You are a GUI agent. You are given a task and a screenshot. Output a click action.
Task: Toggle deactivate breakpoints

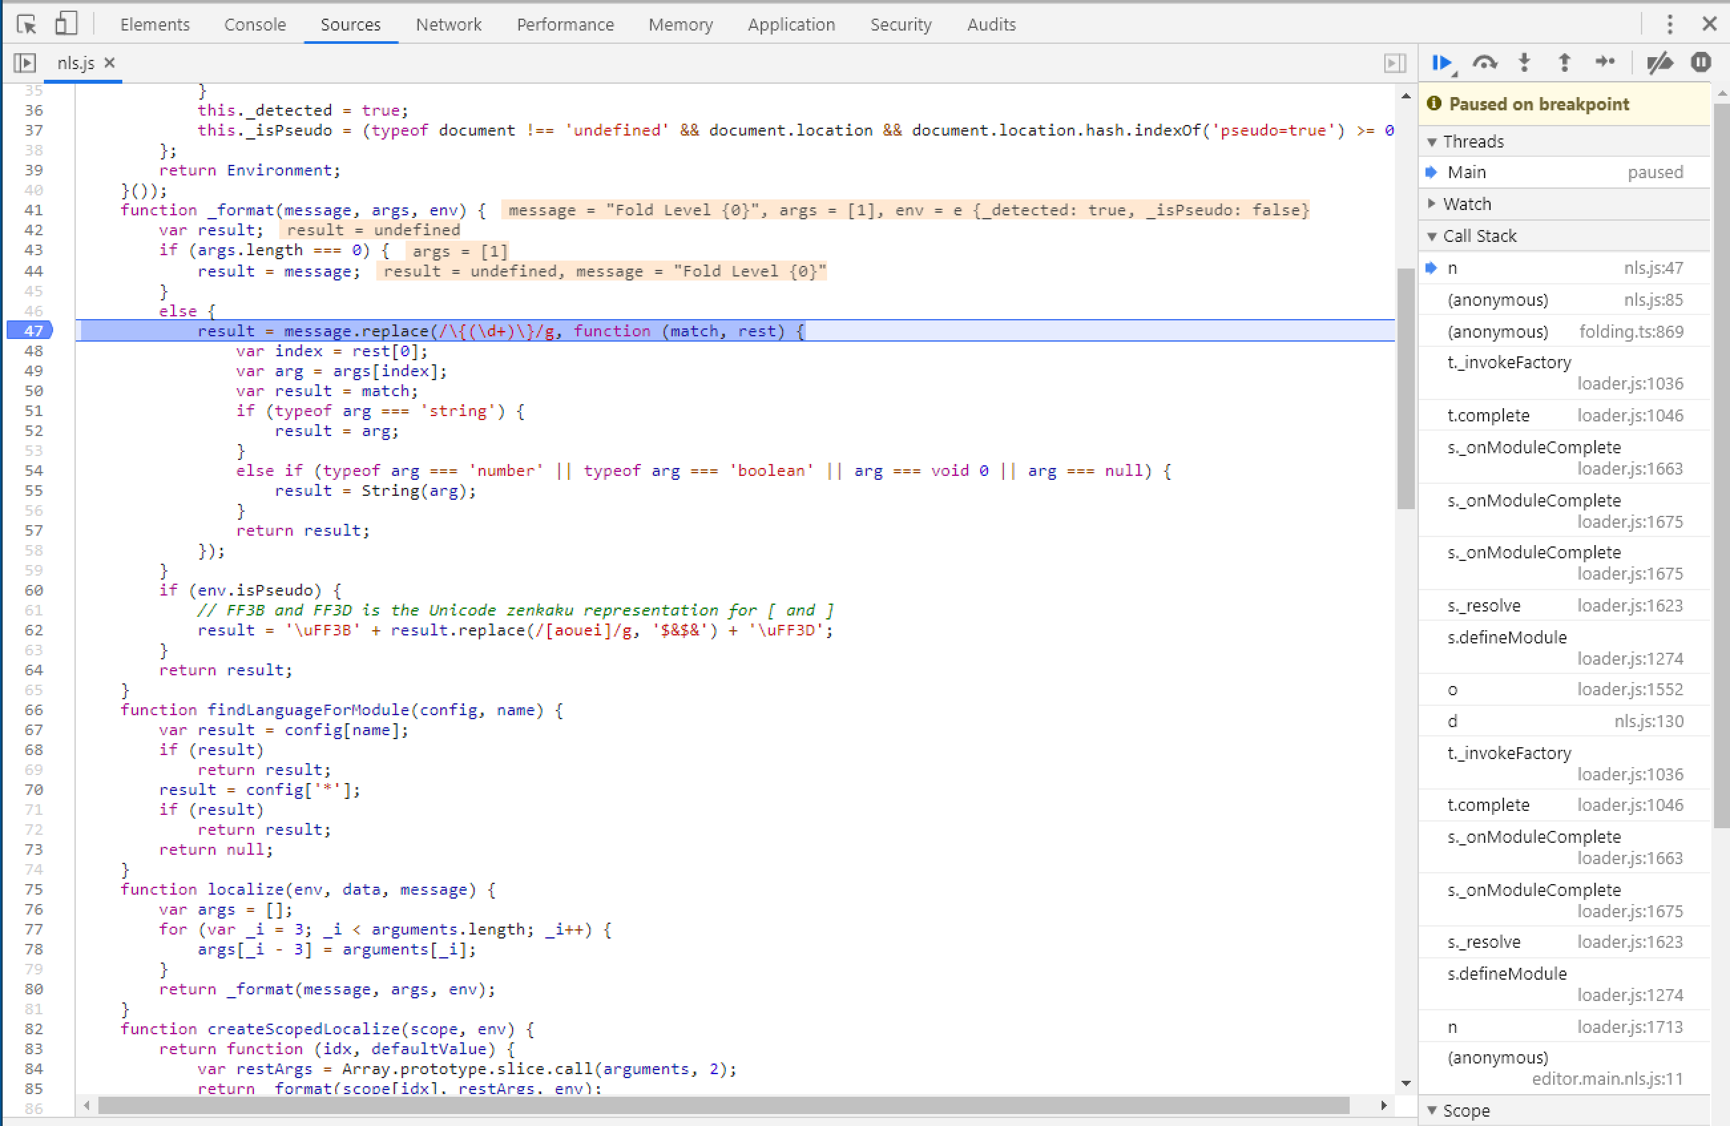pyautogui.click(x=1660, y=63)
